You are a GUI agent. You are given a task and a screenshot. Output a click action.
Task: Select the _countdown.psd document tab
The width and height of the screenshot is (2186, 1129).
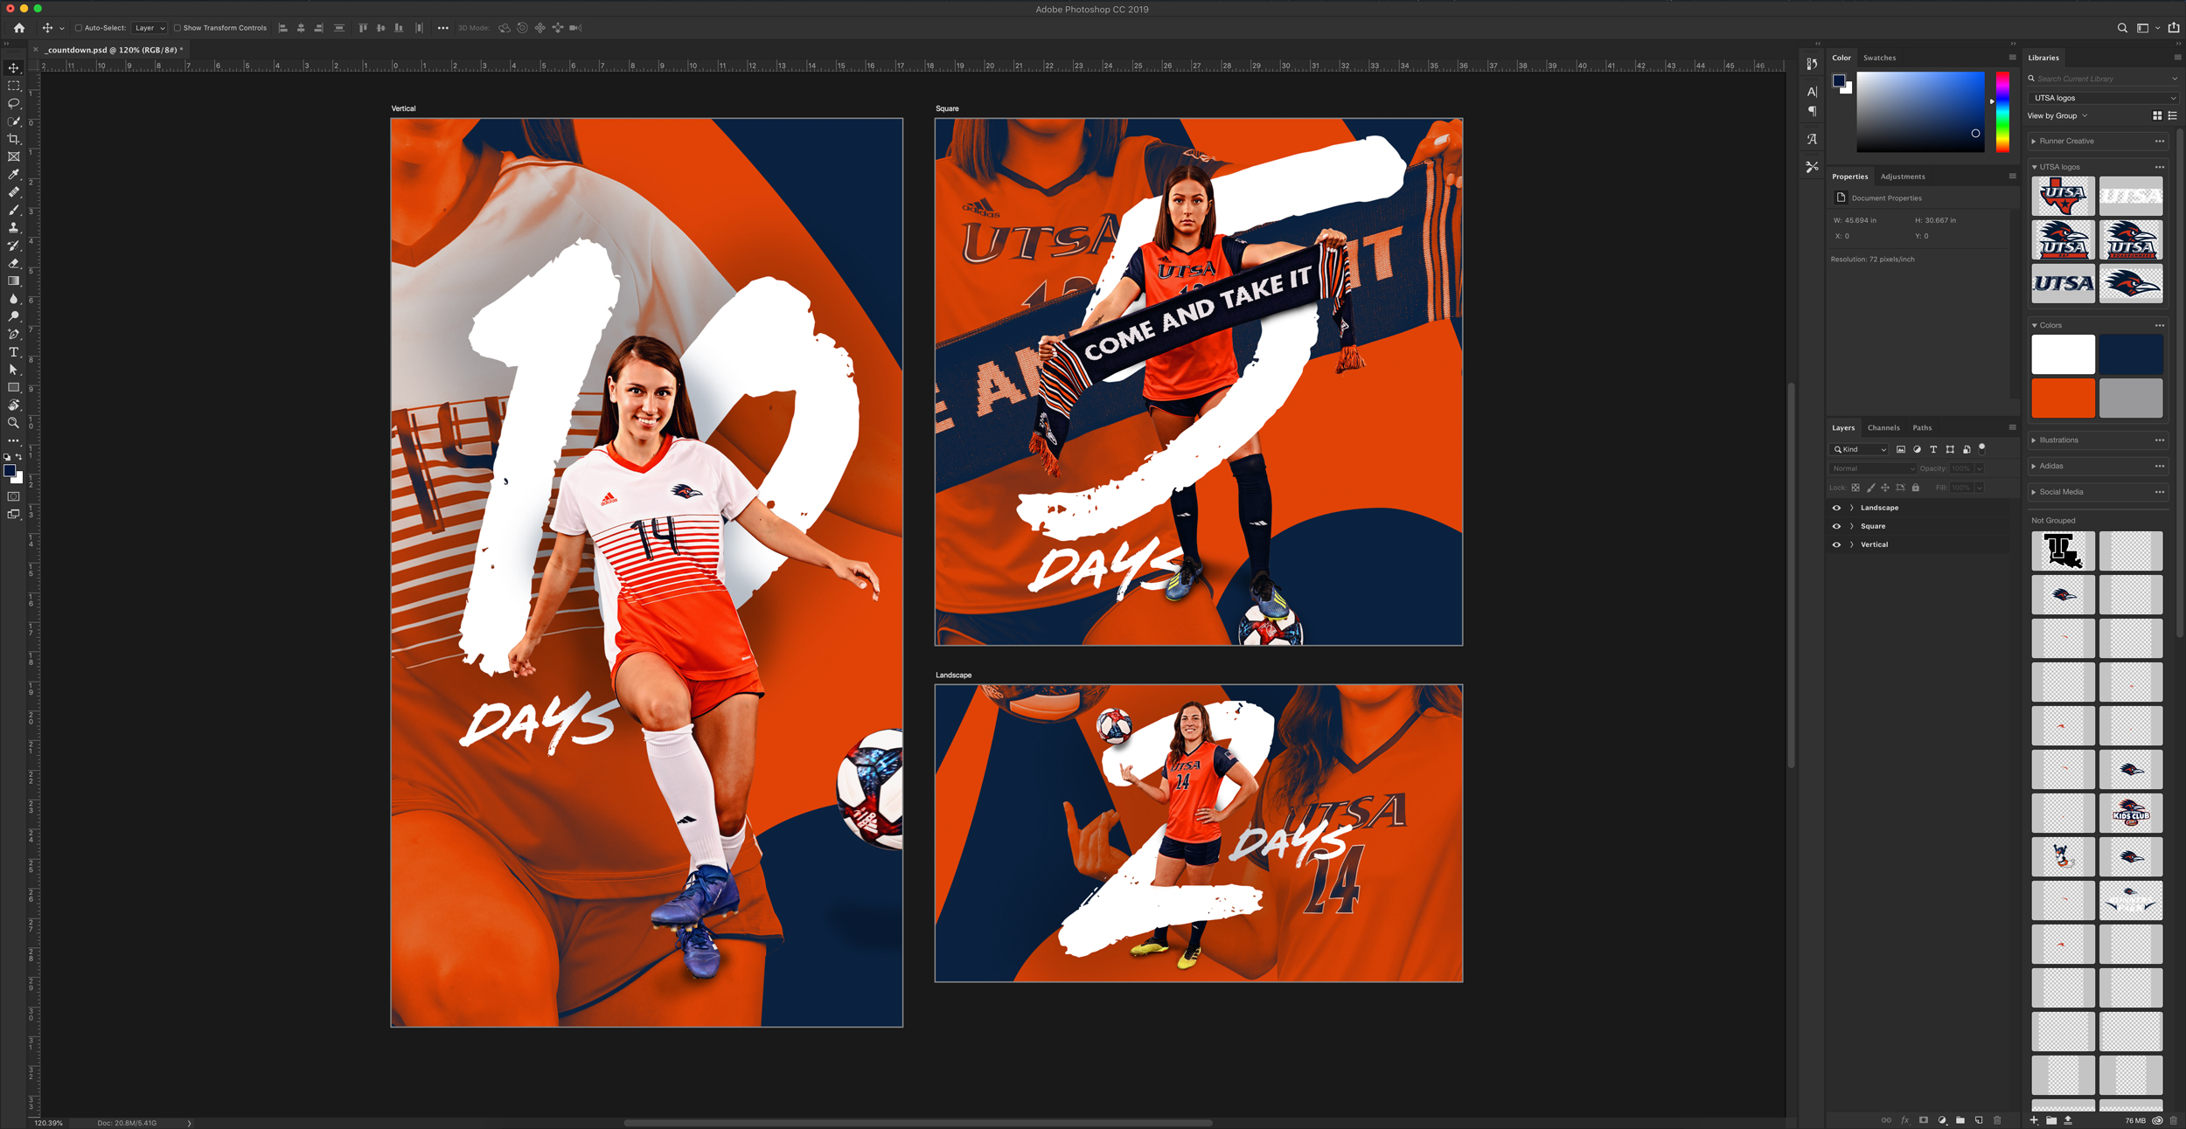[x=114, y=50]
